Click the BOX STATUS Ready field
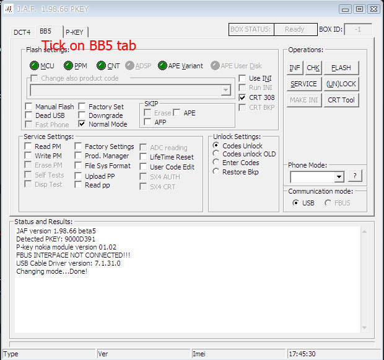384x360 pixels. pos(295,29)
